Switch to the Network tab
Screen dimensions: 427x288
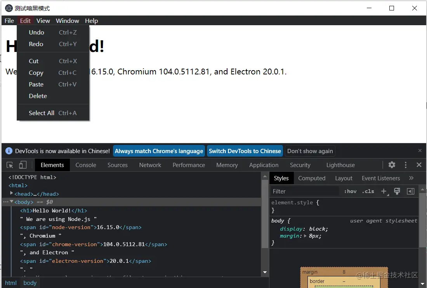point(150,165)
